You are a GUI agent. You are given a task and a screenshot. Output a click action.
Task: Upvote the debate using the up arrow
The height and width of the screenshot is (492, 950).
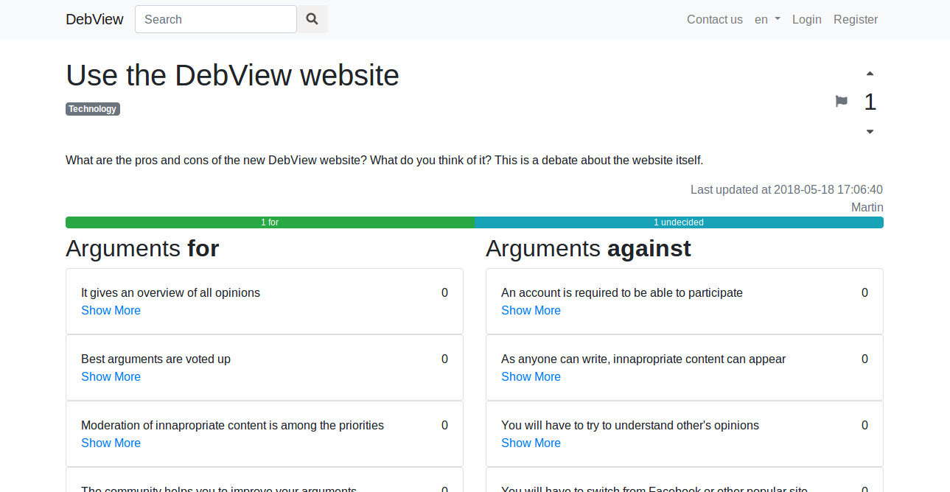click(870, 73)
